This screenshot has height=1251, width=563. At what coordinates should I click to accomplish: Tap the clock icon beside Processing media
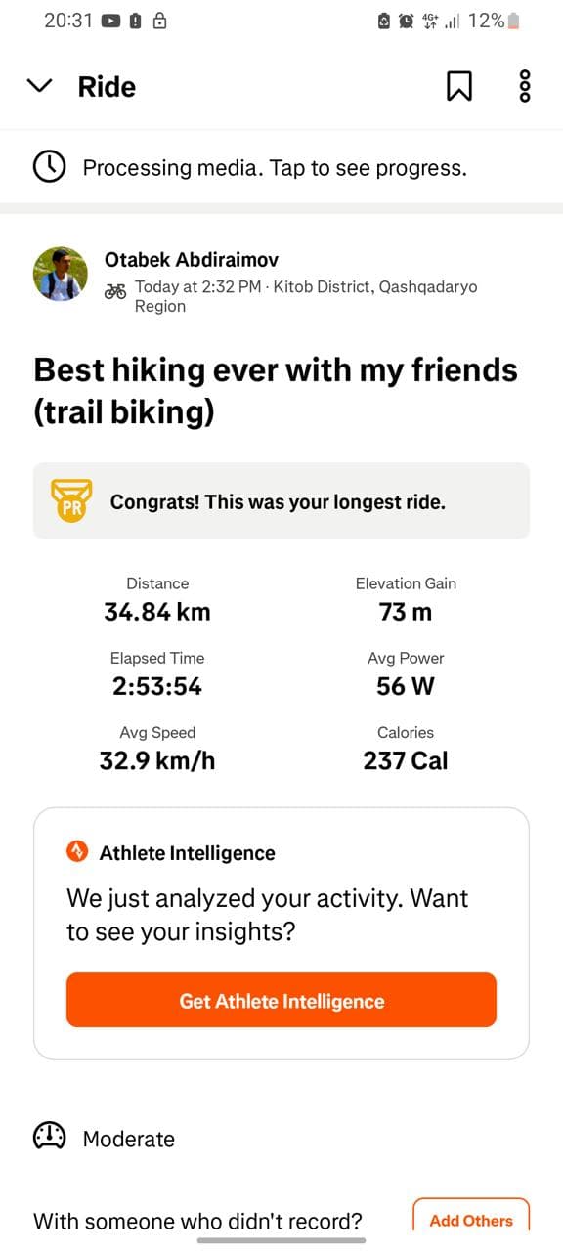click(50, 167)
